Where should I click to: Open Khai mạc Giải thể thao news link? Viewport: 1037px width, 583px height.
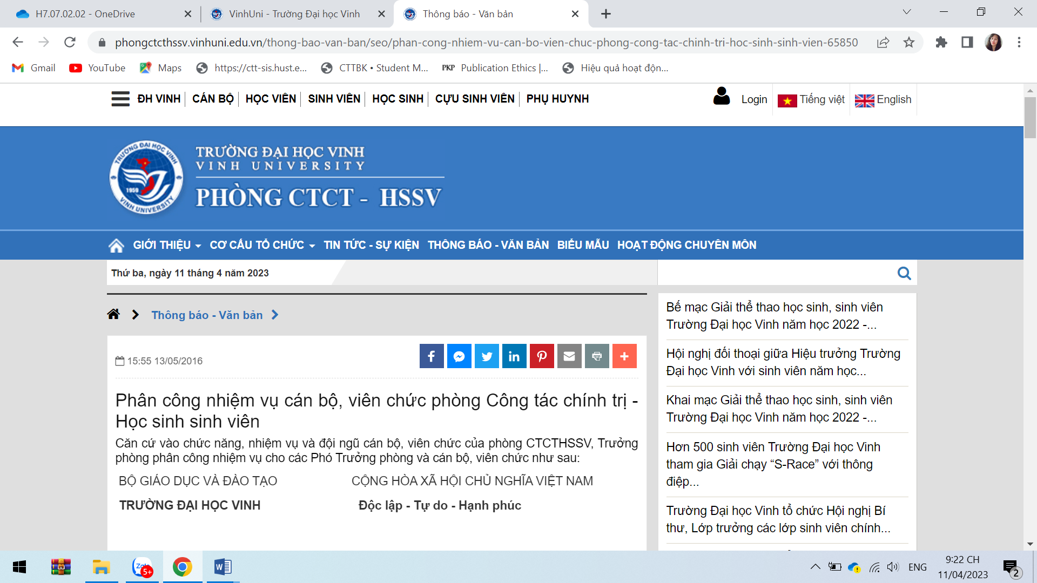click(x=779, y=409)
